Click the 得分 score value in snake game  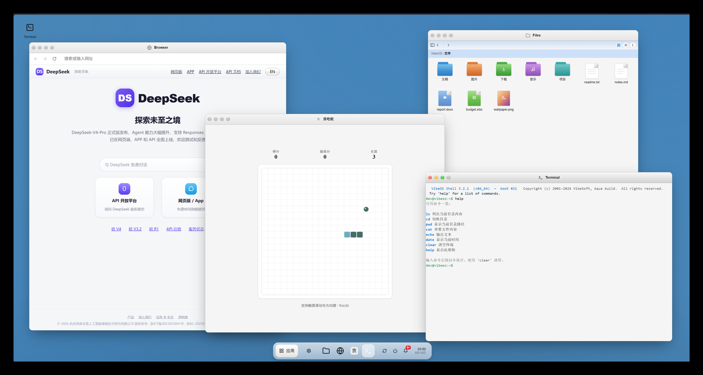coord(276,157)
